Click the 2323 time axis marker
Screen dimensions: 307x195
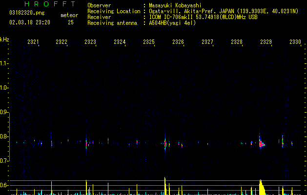coord(90,41)
